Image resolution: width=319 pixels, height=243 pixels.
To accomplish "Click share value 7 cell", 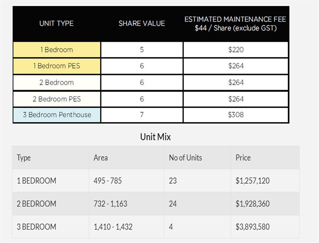I will coord(142,115).
